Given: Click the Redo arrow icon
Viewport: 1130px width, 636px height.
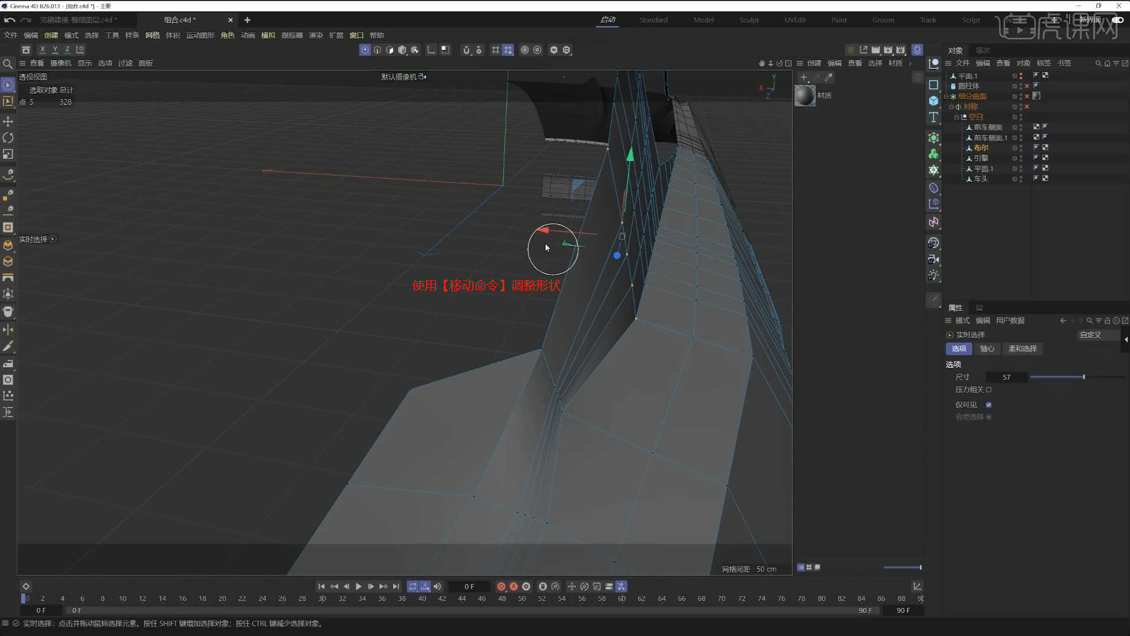Looking at the screenshot, I should (x=25, y=20).
